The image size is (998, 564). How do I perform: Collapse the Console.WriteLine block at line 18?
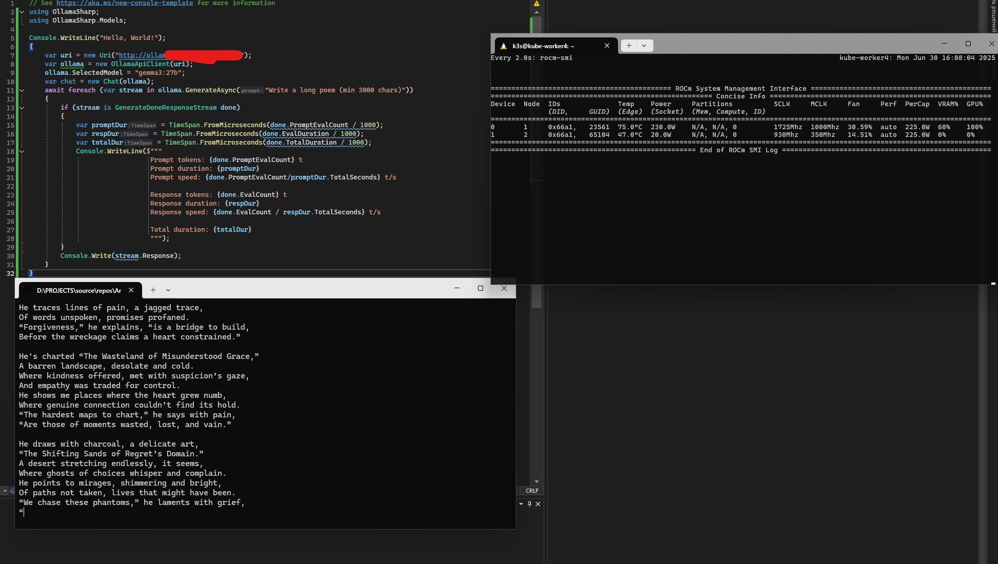(x=22, y=151)
